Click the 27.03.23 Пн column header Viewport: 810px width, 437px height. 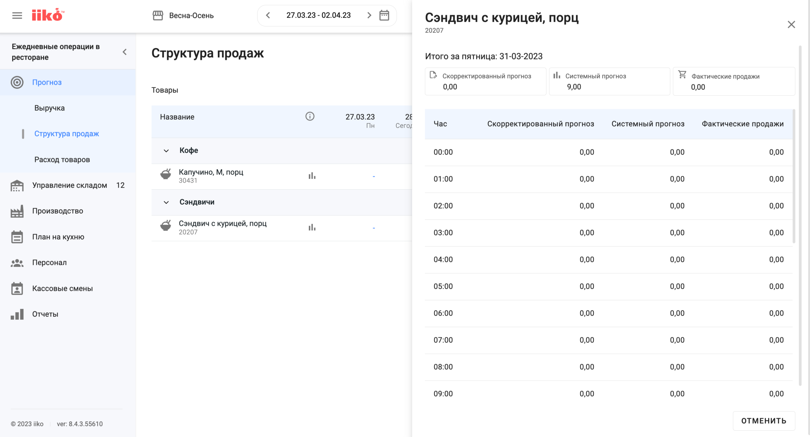pos(360,121)
